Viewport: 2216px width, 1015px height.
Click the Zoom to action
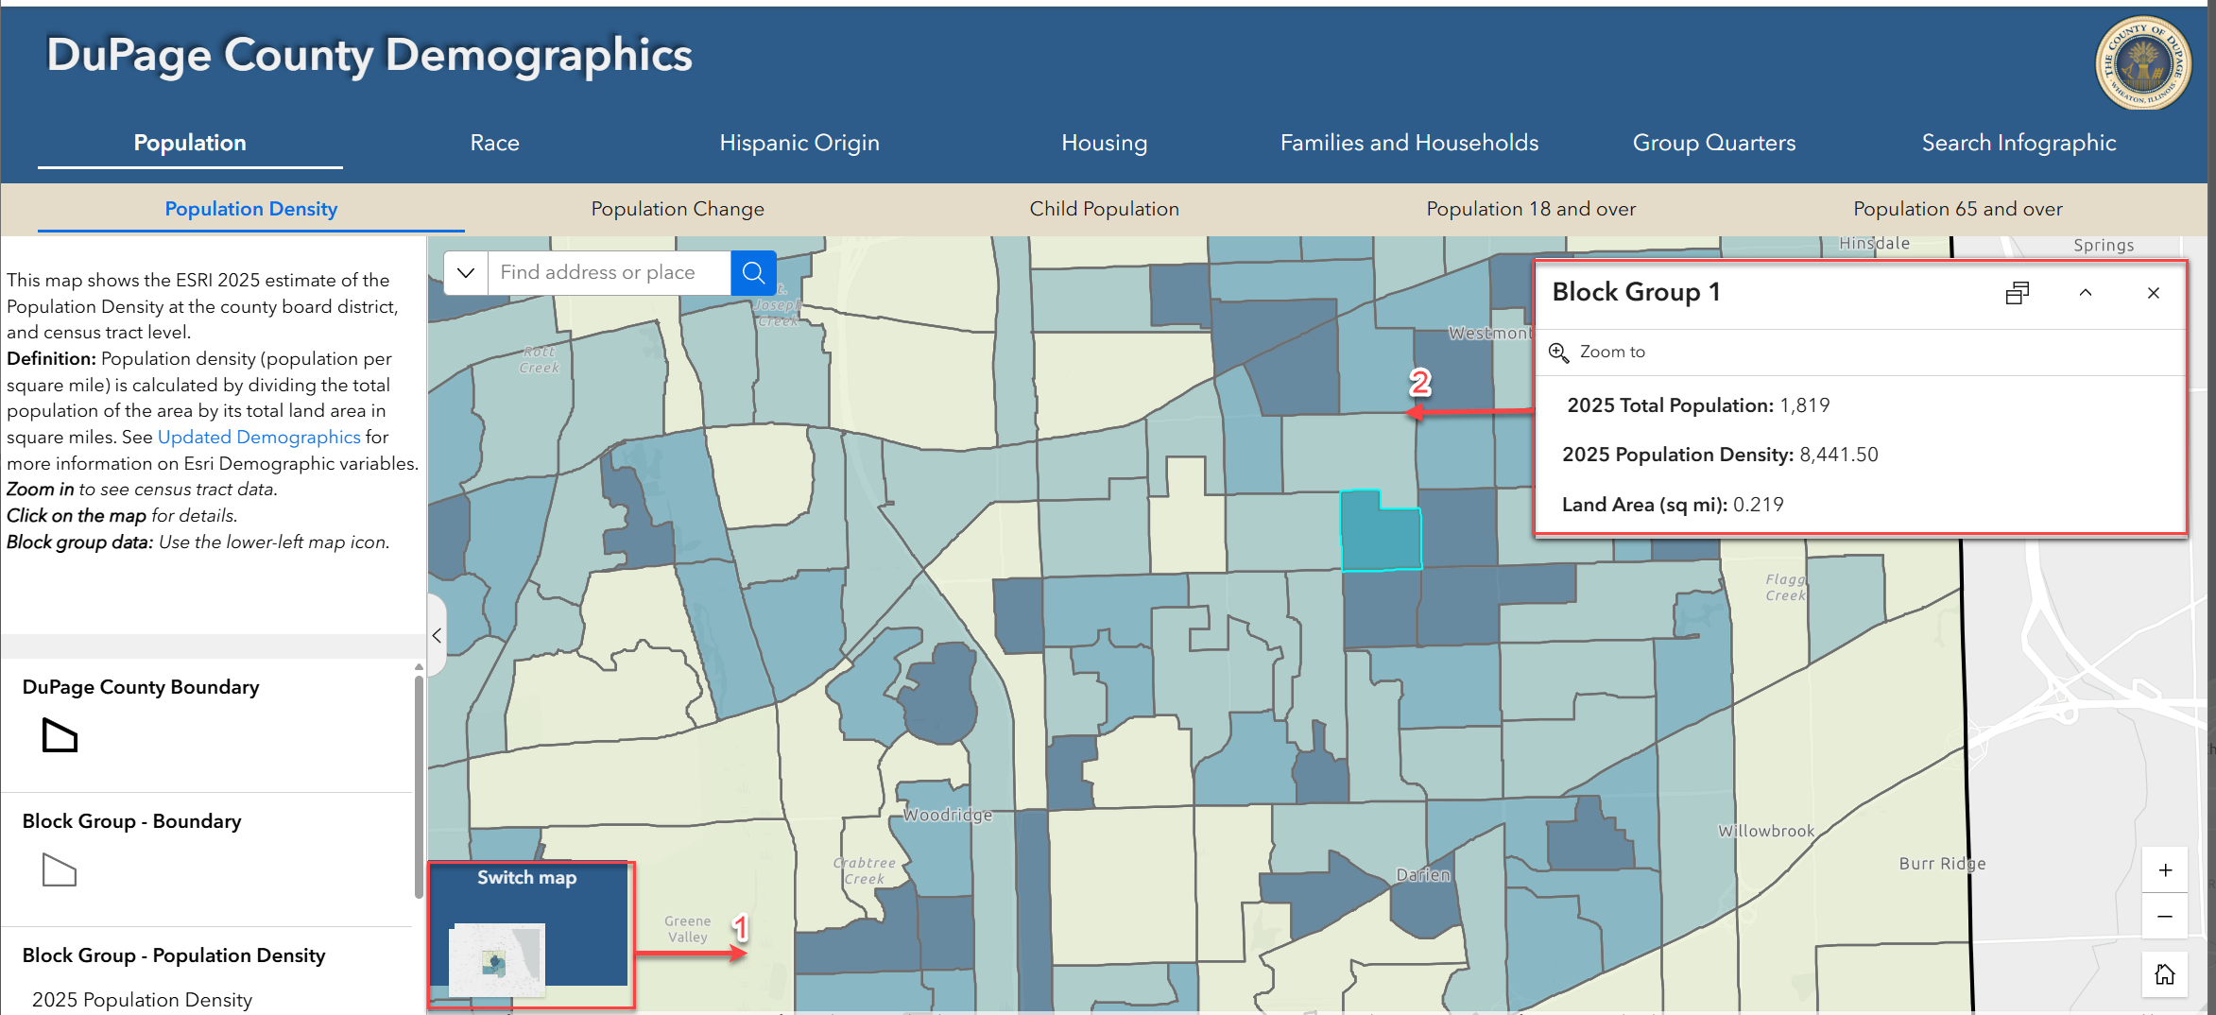coord(1597,352)
